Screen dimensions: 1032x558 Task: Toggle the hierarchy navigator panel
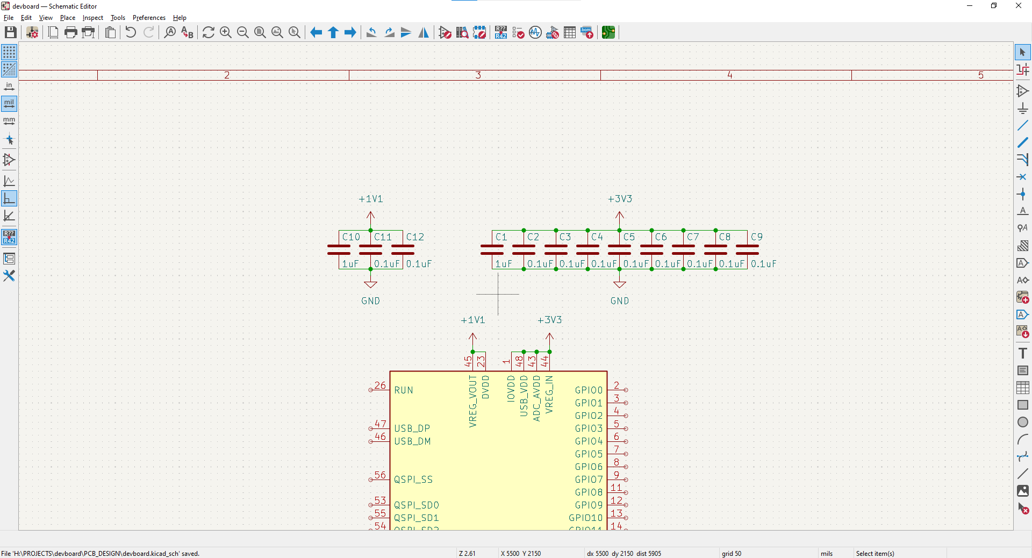click(9, 259)
